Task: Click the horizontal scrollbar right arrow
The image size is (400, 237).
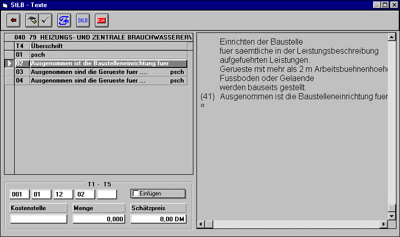Action: click(x=383, y=224)
